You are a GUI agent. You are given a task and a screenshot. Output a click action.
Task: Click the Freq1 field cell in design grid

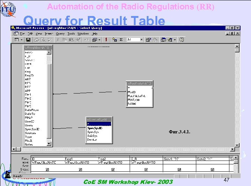(x=81, y=159)
